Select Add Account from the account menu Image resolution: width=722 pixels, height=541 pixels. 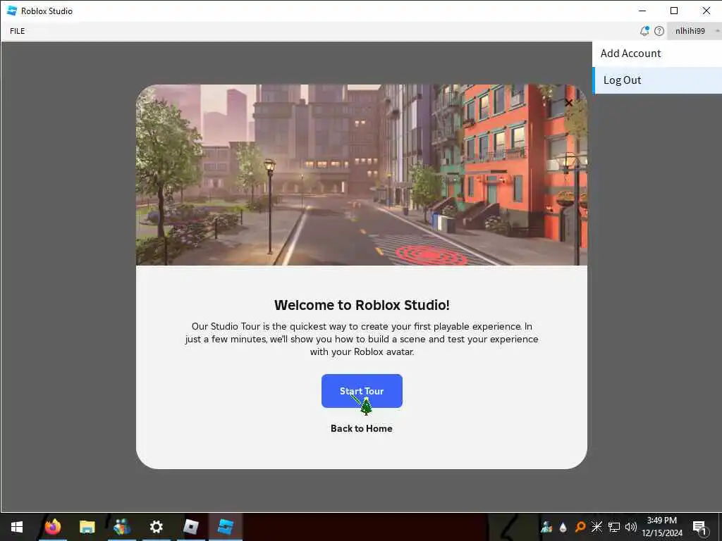pos(656,54)
